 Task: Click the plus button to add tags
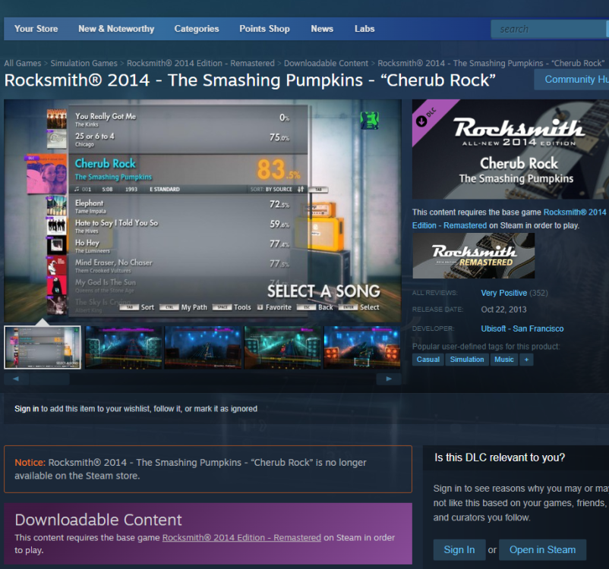(526, 360)
